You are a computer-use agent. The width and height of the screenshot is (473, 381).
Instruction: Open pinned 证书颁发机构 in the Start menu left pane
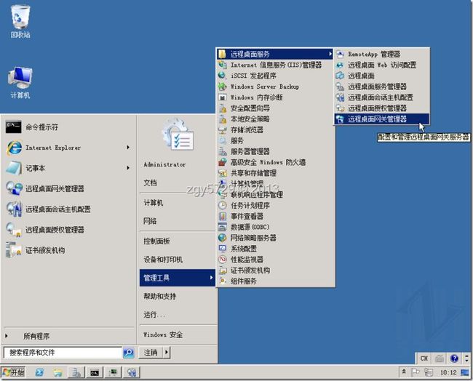tap(68, 250)
